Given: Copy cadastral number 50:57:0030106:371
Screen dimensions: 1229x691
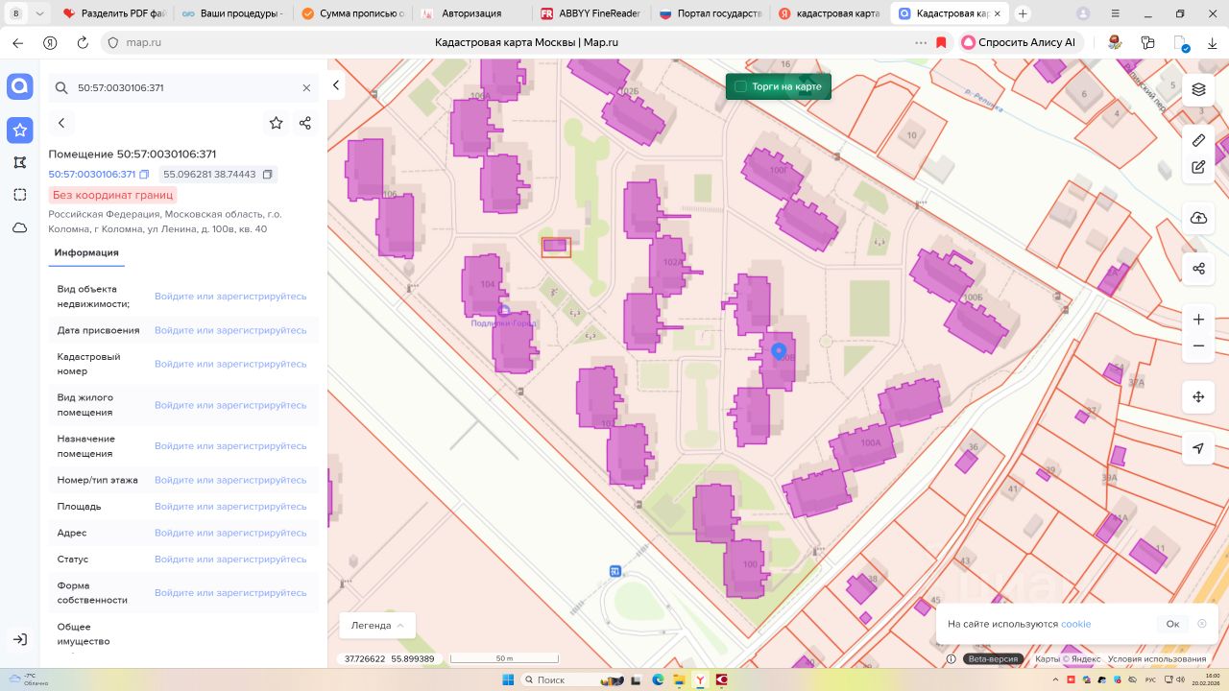Looking at the screenshot, I should point(144,175).
